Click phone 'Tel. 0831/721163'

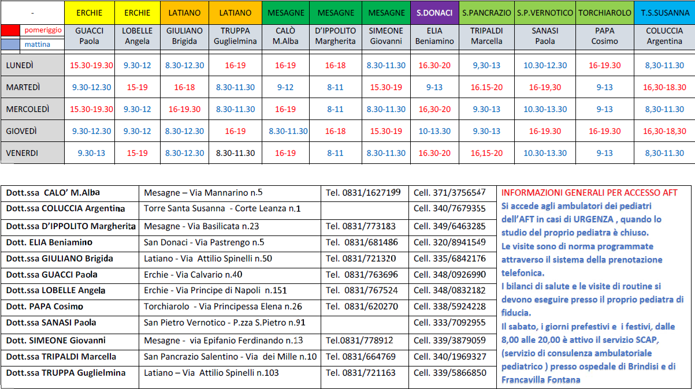[360, 373]
